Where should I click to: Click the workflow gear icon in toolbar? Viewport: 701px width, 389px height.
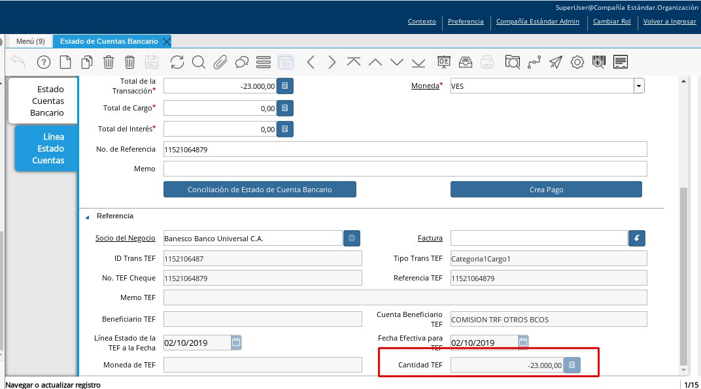click(577, 62)
